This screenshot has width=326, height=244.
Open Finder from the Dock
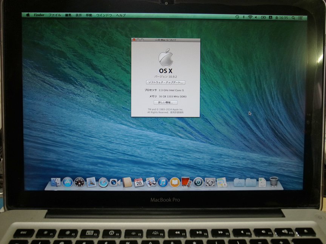(56, 182)
